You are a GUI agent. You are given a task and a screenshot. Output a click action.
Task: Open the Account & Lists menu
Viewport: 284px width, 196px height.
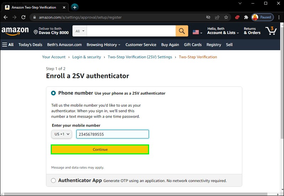click(x=223, y=31)
